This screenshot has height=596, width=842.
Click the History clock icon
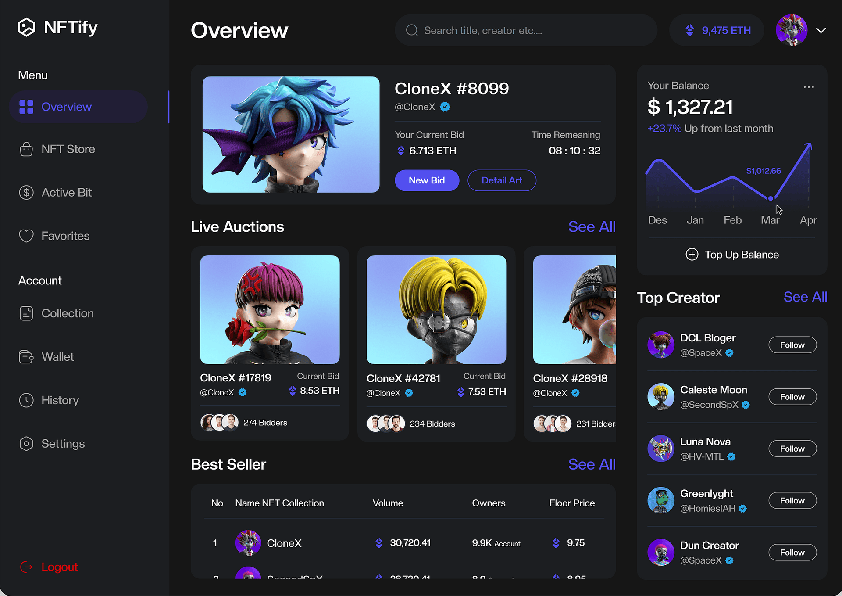click(x=26, y=400)
